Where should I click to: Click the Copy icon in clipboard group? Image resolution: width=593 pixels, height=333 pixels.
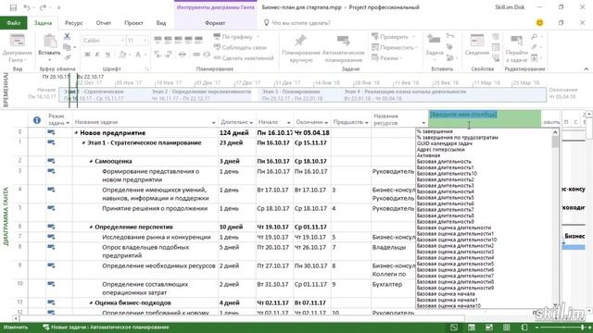click(68, 47)
